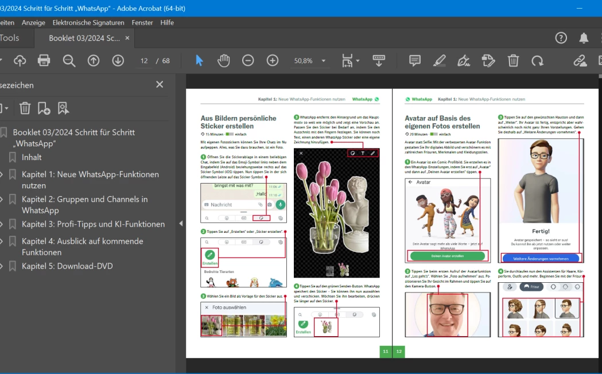Delete selected bookmark with trash icon

coord(25,108)
